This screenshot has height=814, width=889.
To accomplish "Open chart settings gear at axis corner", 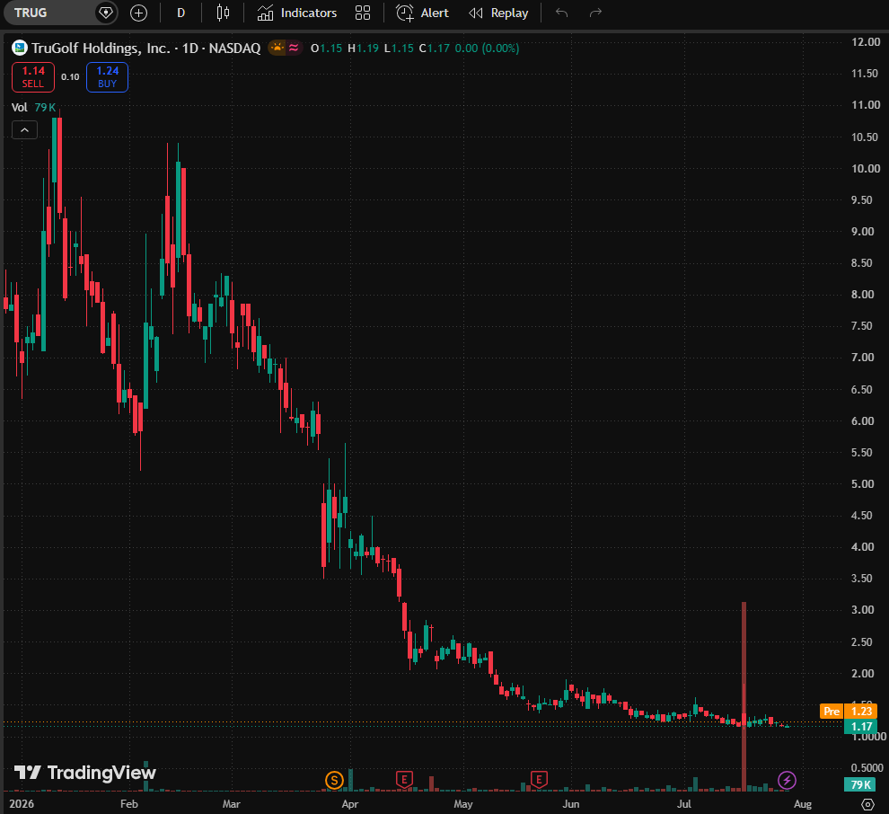I will coord(867,804).
